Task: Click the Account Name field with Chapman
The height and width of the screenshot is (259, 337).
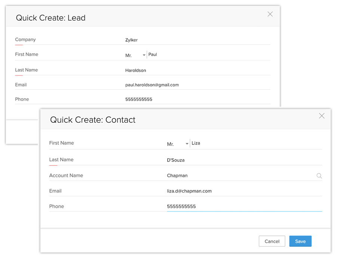Action: (239, 176)
